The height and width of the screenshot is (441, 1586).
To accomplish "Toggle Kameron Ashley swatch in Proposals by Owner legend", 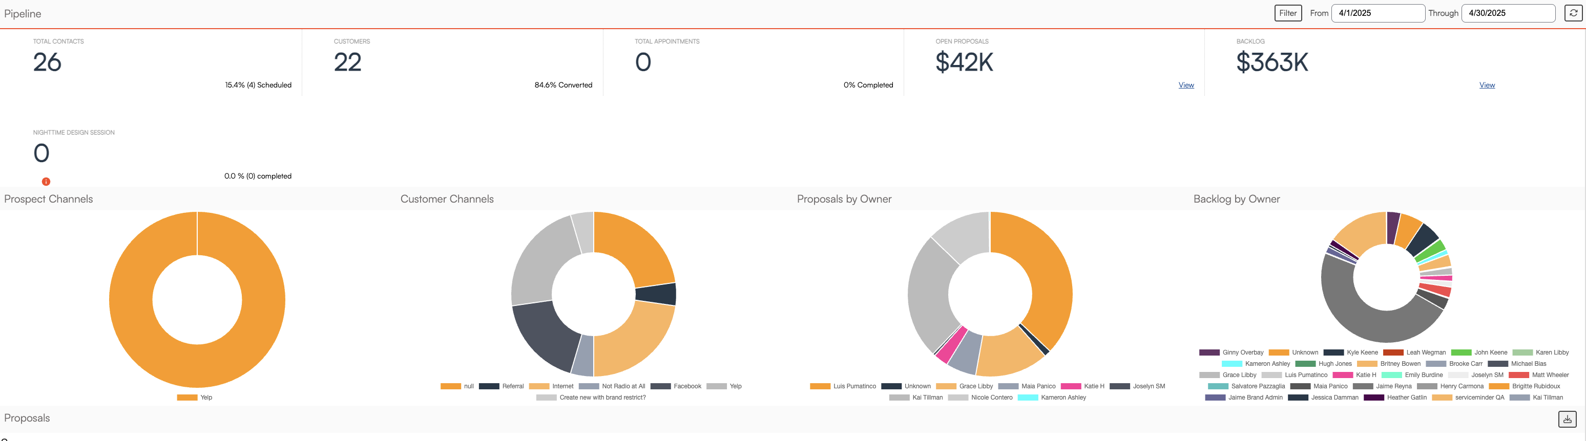I will click(1028, 398).
